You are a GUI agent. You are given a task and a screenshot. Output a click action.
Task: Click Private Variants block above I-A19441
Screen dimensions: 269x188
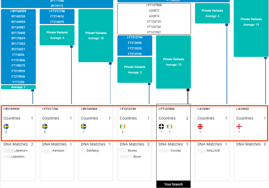[212, 13]
